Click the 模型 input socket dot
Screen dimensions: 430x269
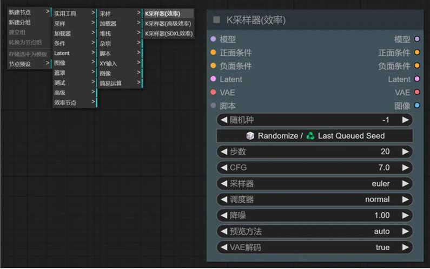(213, 39)
